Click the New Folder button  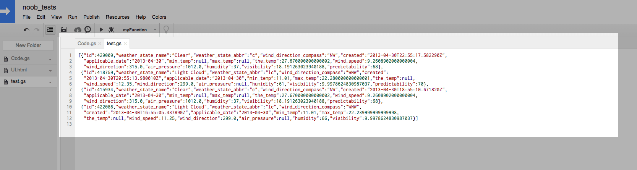tap(28, 45)
